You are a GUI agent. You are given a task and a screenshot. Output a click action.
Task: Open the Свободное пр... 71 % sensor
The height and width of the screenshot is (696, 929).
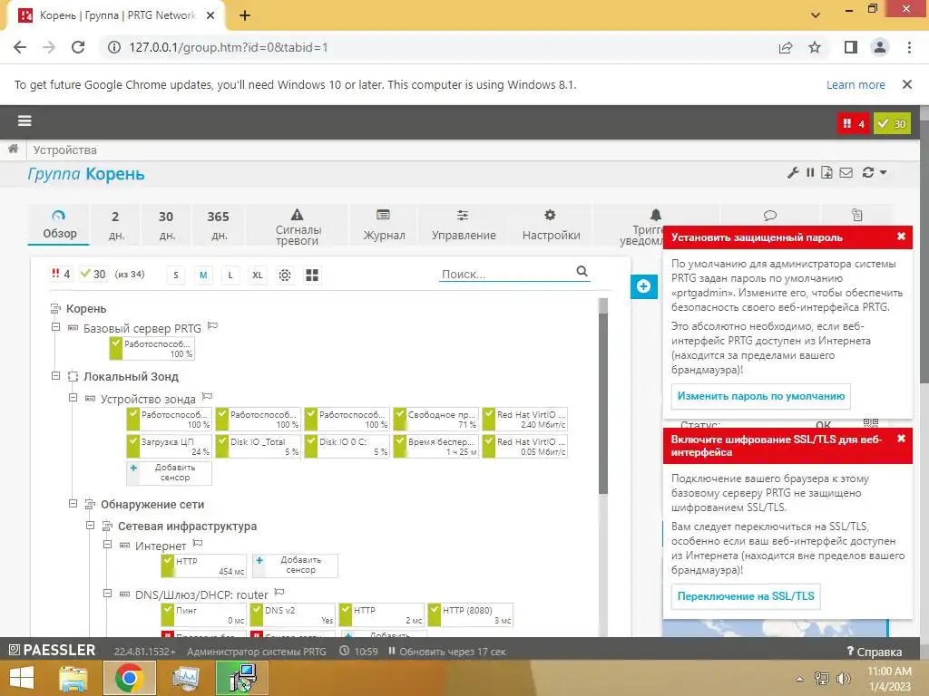coord(435,419)
